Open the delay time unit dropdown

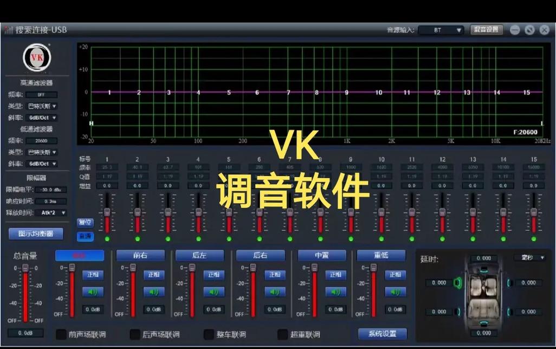tap(529, 258)
